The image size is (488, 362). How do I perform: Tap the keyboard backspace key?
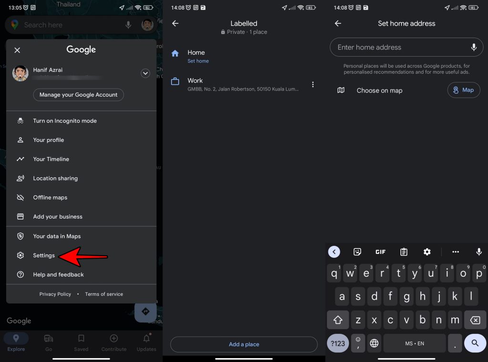click(475, 320)
